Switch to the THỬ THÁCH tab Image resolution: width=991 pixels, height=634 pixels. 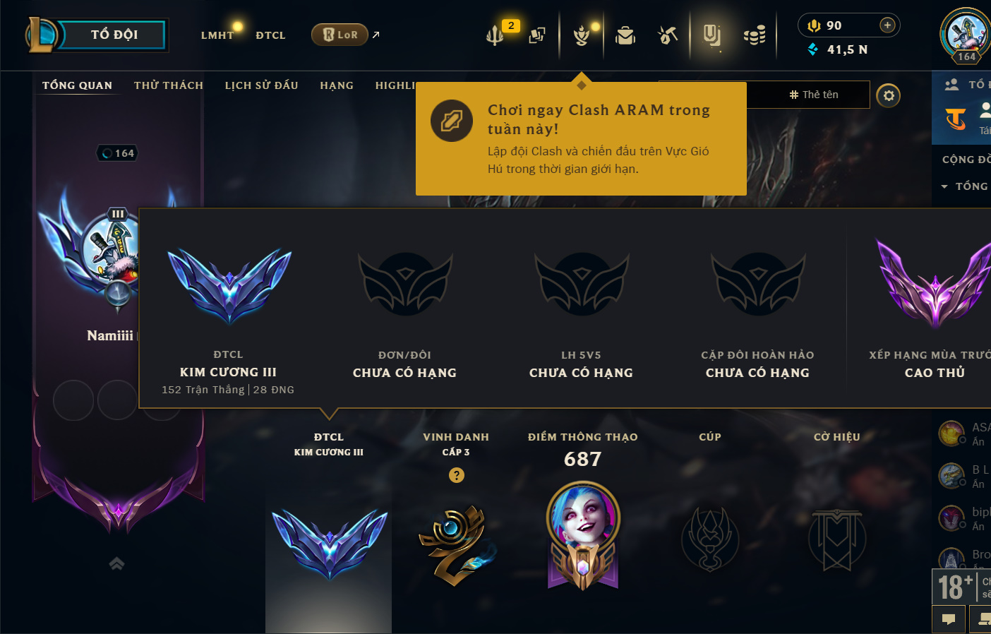click(x=169, y=85)
